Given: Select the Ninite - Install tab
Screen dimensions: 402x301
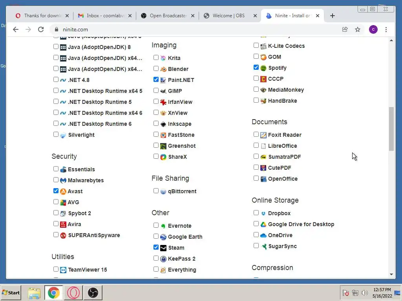Looking at the screenshot, I should pyautogui.click(x=292, y=16).
